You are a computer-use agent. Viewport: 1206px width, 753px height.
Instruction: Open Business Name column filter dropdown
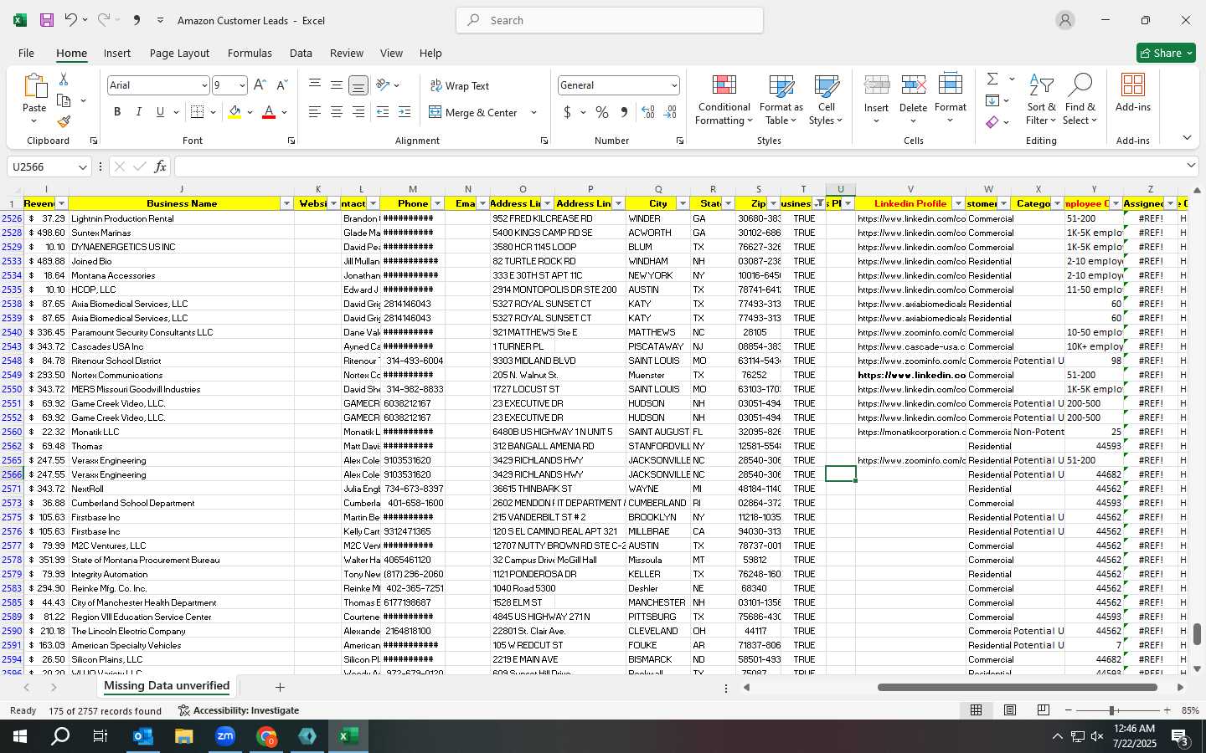click(x=286, y=204)
